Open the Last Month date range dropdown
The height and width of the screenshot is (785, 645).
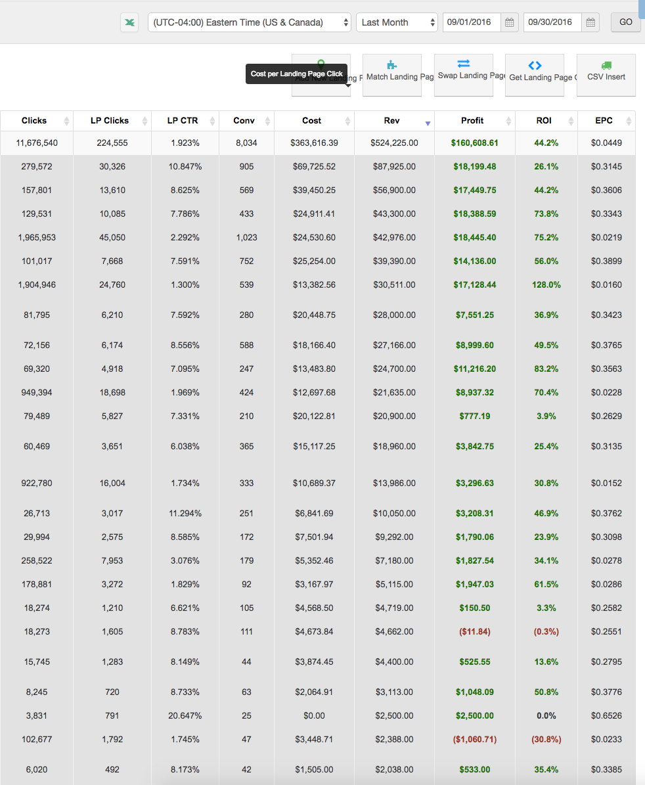pyautogui.click(x=397, y=22)
